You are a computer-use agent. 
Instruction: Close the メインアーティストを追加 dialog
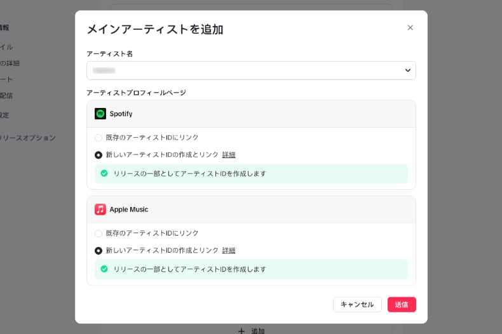410,27
